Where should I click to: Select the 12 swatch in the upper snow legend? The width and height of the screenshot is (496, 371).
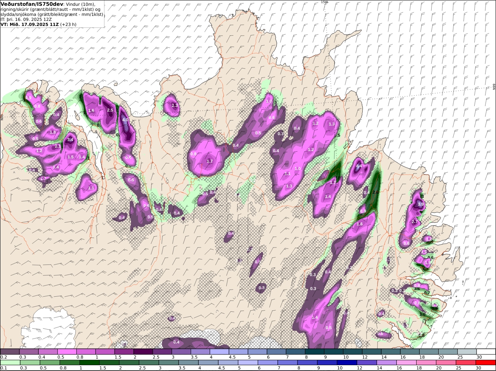[x=372, y=352]
